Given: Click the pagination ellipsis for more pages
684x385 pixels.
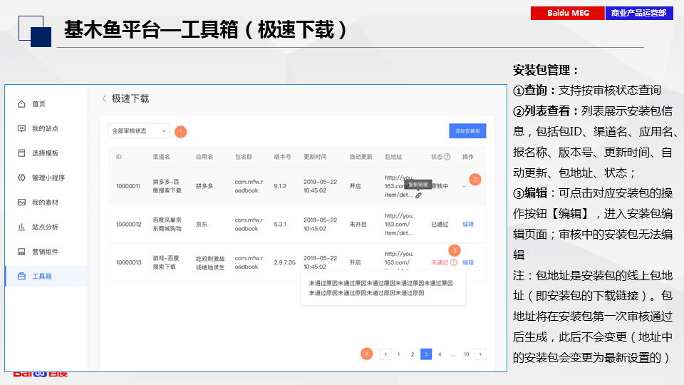Looking at the screenshot, I should click(x=453, y=354).
